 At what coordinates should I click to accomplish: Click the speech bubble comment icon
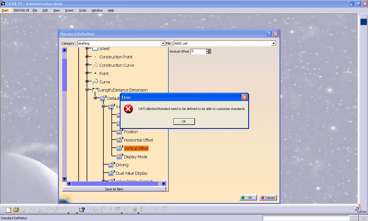pyautogui.click(x=104, y=210)
